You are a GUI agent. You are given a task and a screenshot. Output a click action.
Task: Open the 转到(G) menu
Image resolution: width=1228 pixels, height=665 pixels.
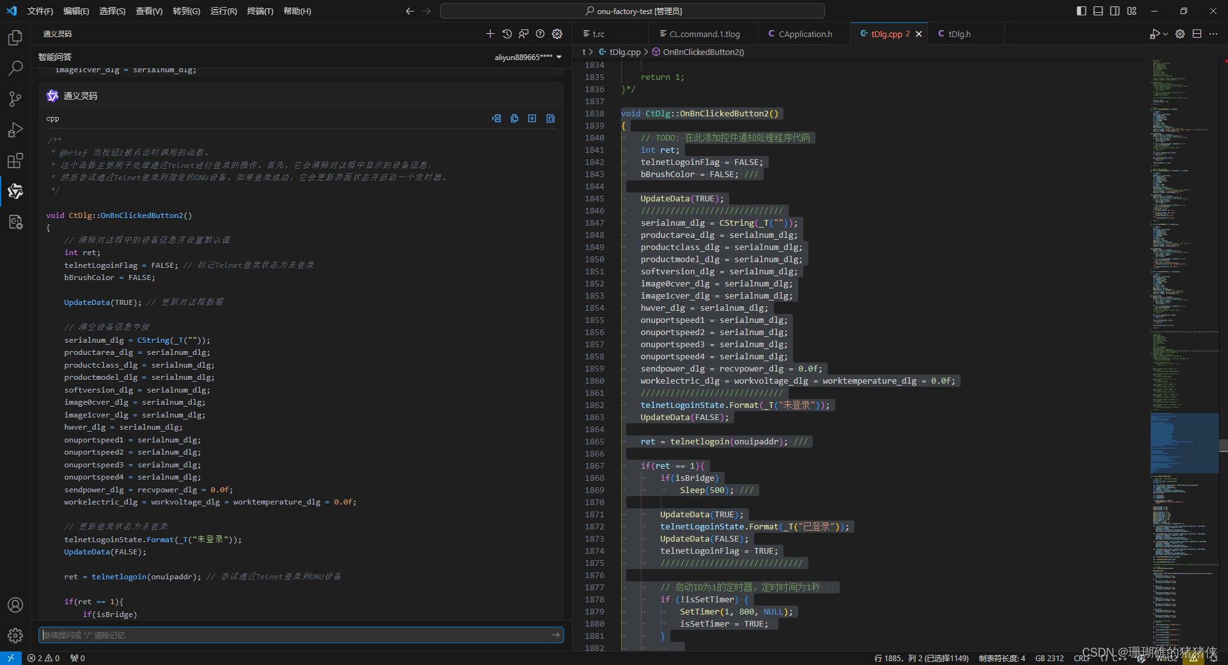coord(186,11)
